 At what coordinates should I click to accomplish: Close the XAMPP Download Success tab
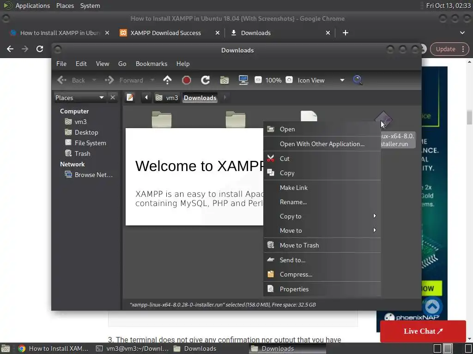tap(218, 33)
